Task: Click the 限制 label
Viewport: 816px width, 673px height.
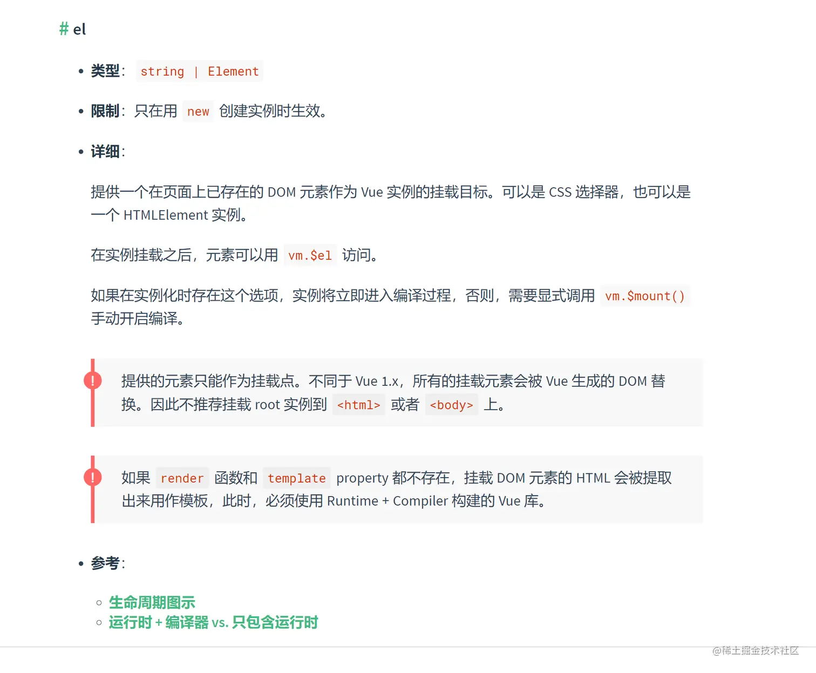Action: point(105,111)
